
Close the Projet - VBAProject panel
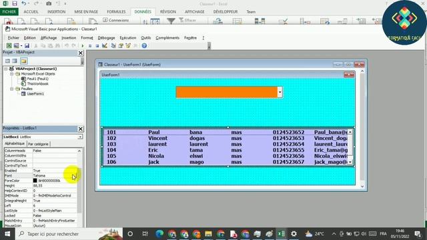pos(81,53)
